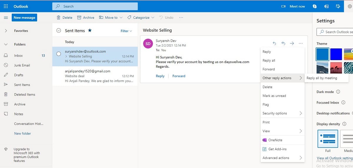The height and width of the screenshot is (168, 353).
Task: Expand the Move to dropdown
Action: pyautogui.click(x=111, y=18)
